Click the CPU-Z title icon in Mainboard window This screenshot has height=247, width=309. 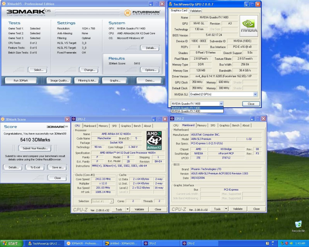tap(172, 118)
